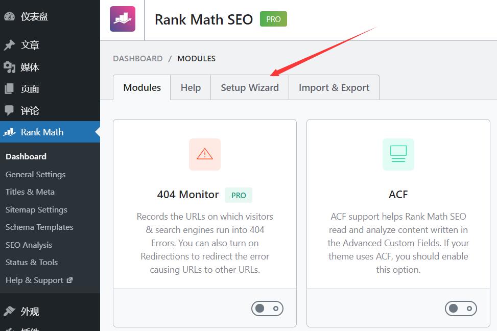
Task: Select the Import & Export tab
Action: click(x=334, y=87)
